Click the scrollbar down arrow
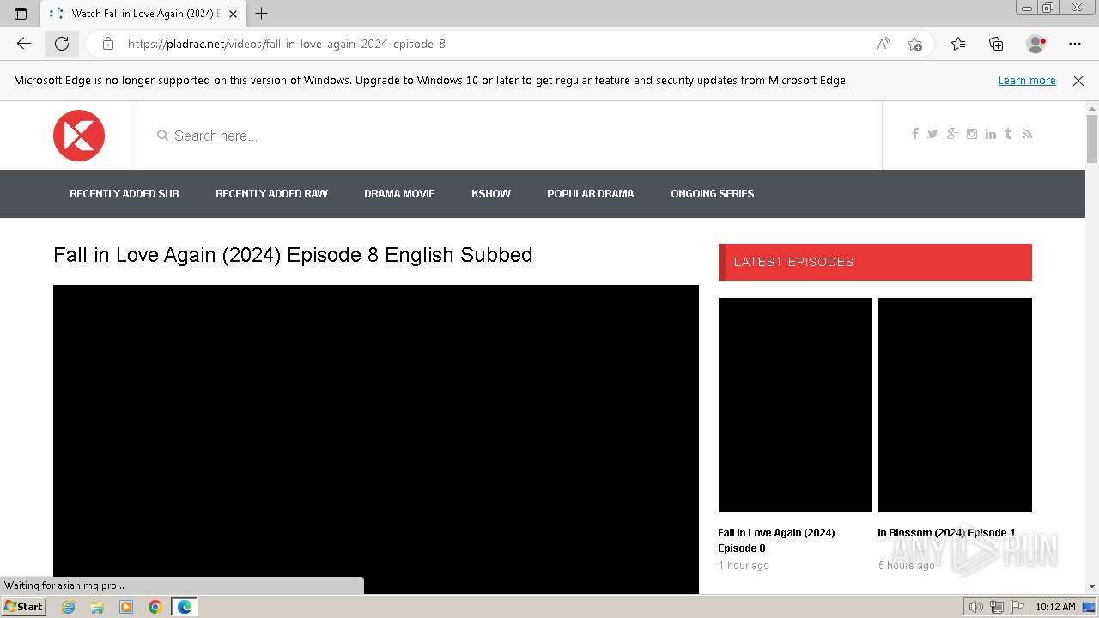 pyautogui.click(x=1092, y=587)
